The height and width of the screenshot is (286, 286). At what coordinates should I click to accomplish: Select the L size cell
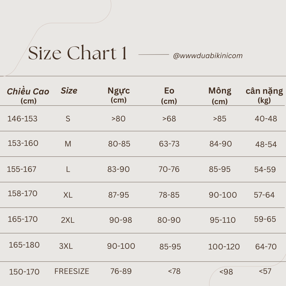pos(68,169)
